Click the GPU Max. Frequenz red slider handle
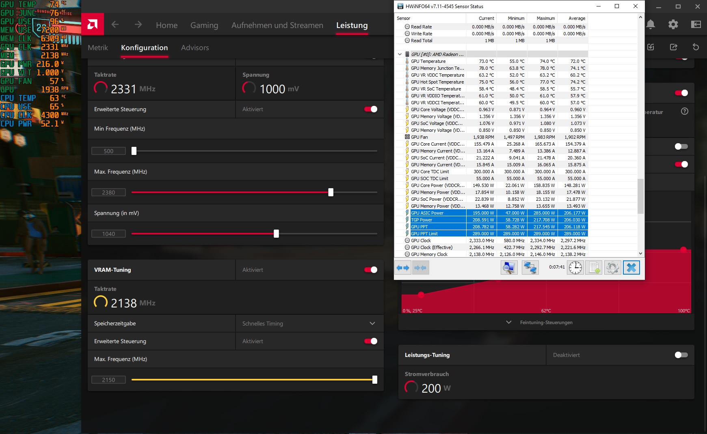The width and height of the screenshot is (707, 434). coord(331,192)
